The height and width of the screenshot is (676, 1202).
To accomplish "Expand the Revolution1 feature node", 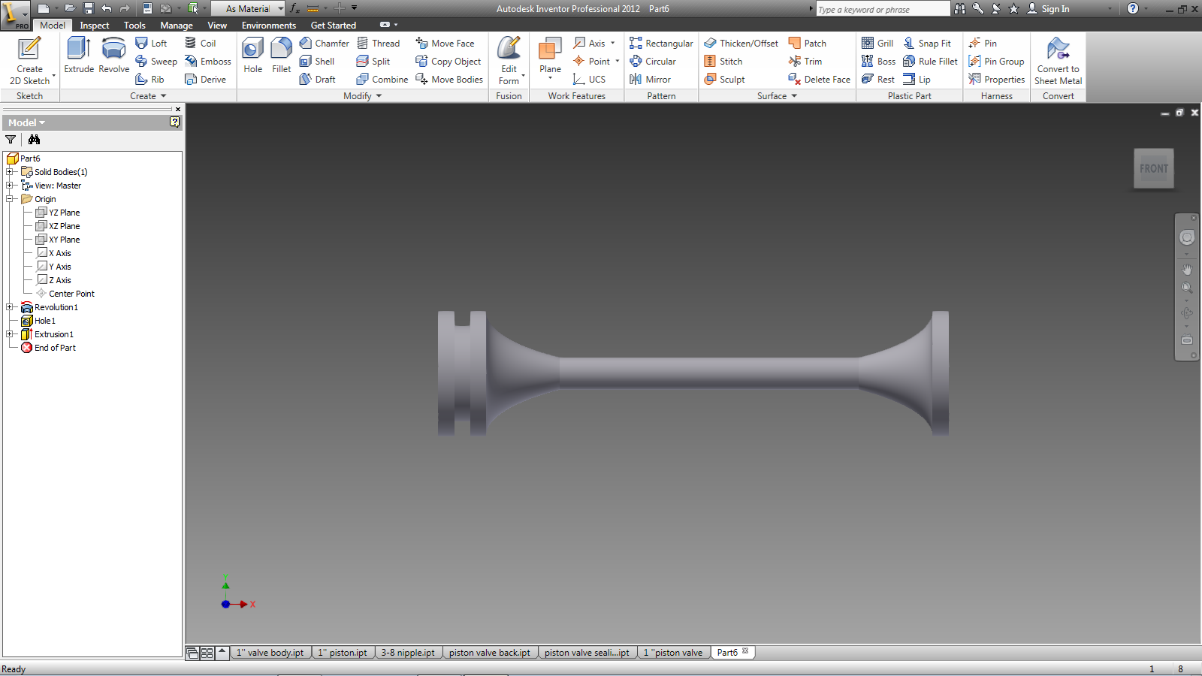I will [10, 307].
